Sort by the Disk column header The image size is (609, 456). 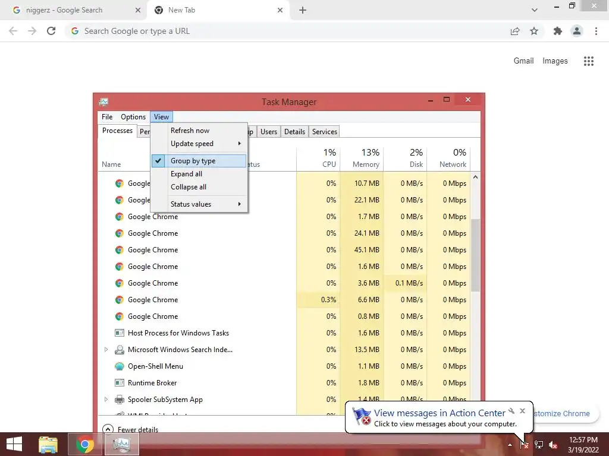(406, 158)
